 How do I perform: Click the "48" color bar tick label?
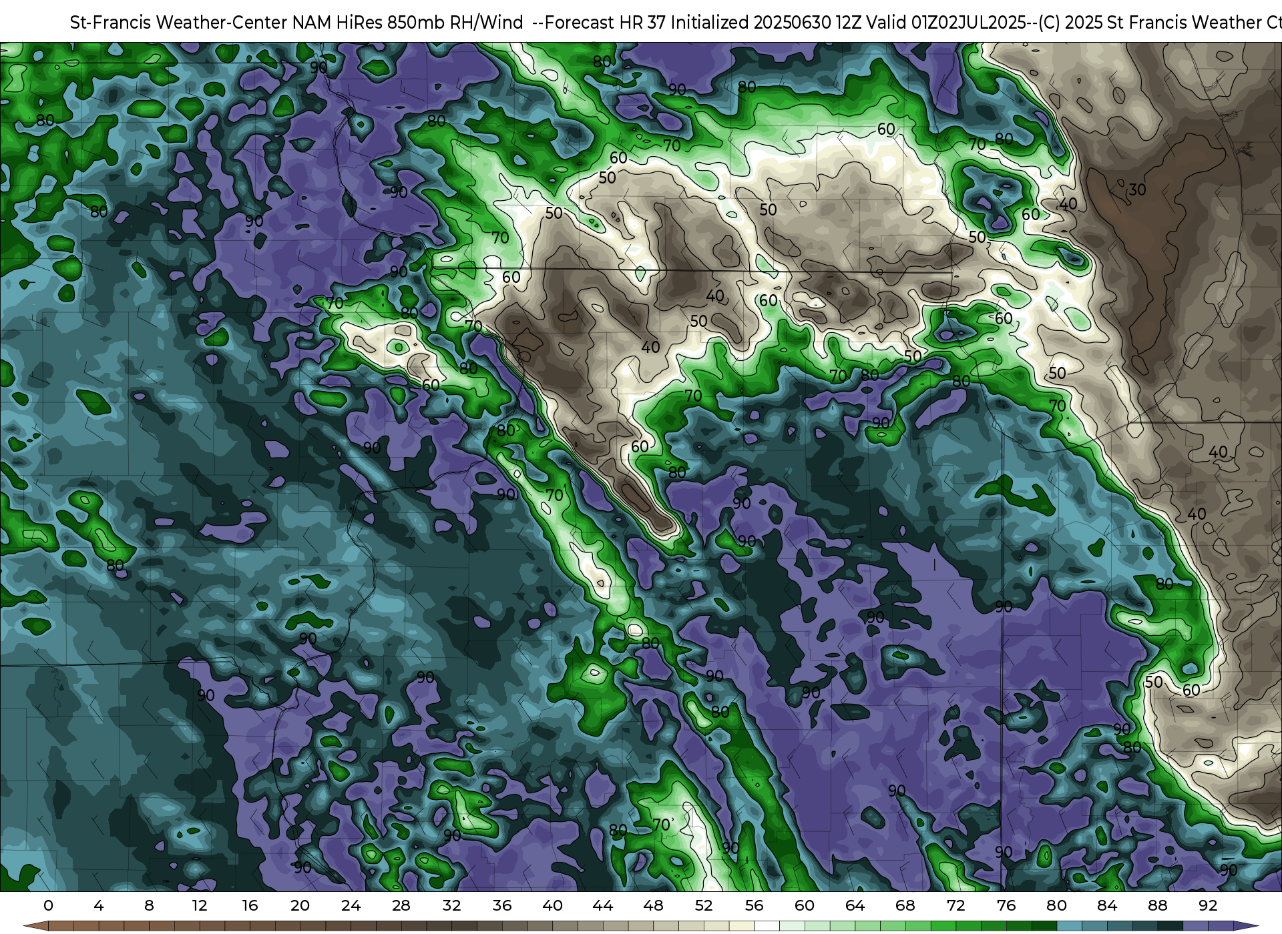pyautogui.click(x=653, y=905)
